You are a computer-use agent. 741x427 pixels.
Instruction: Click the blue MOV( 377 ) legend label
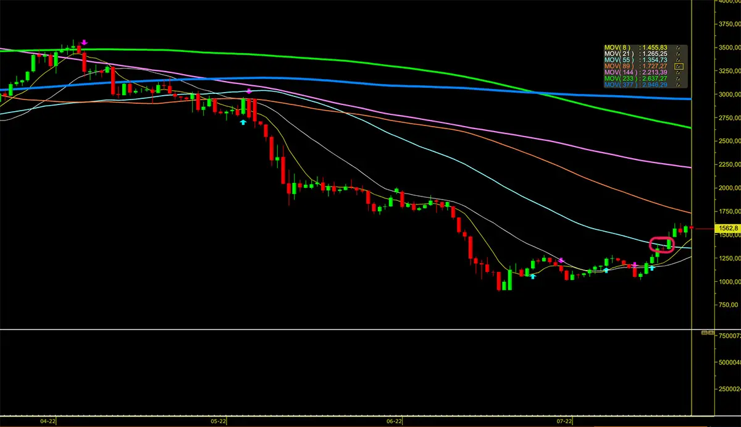[x=621, y=85]
